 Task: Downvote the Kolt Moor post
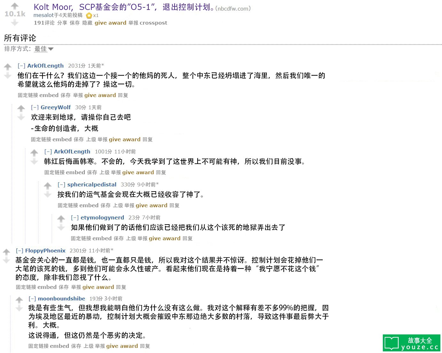pyautogui.click(x=15, y=22)
